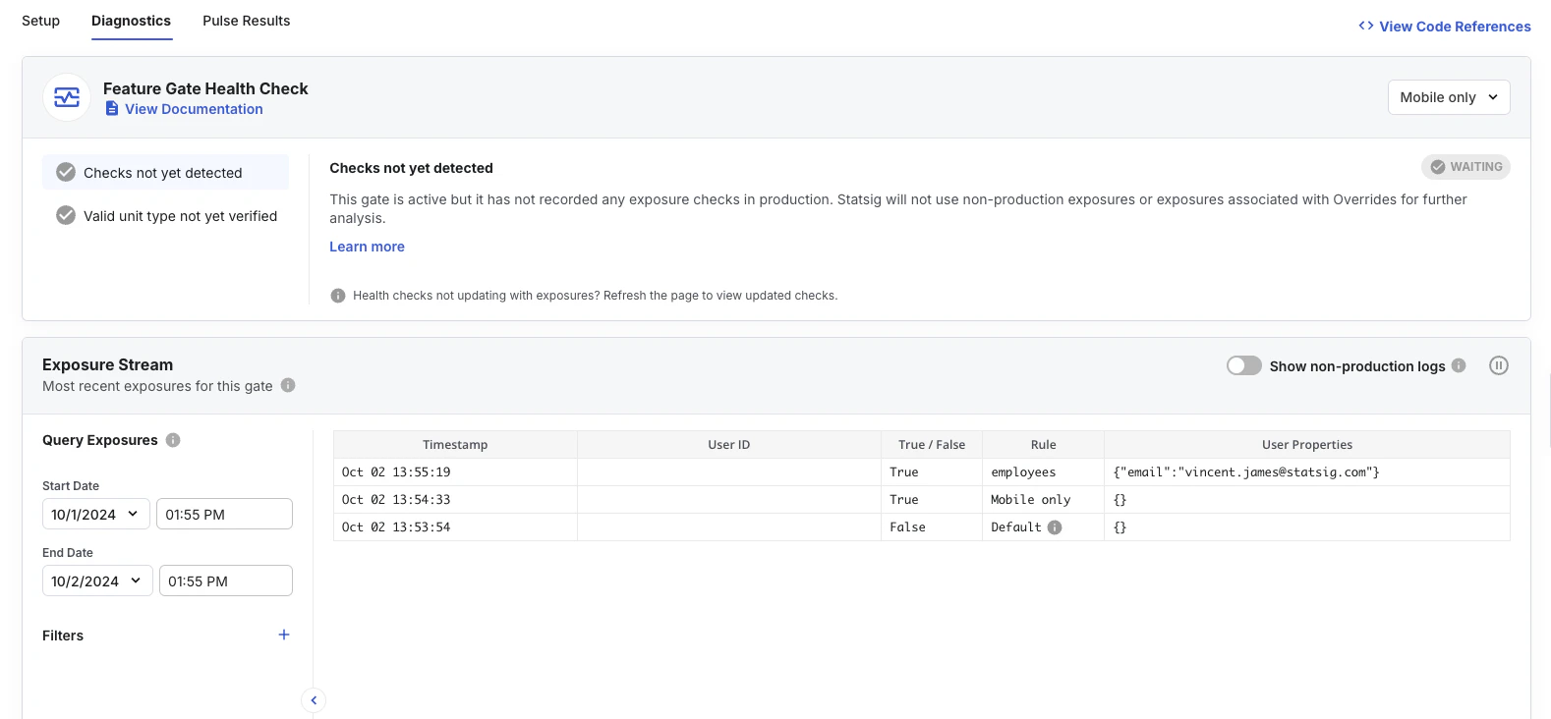The image size is (1551, 719).
Task: Click the info icon beside health checks refresh note
Action: tap(338, 296)
